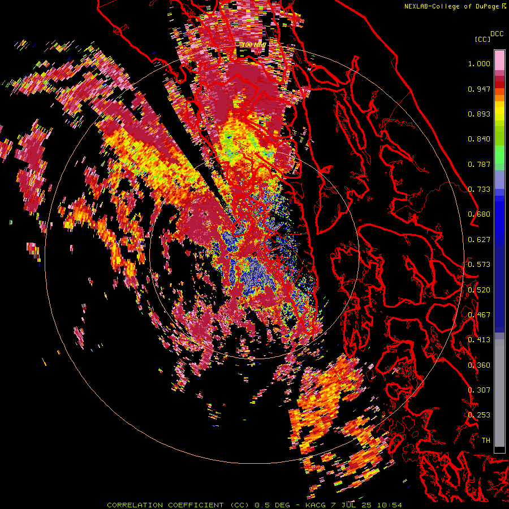Click the [CC] units label

click(483, 39)
